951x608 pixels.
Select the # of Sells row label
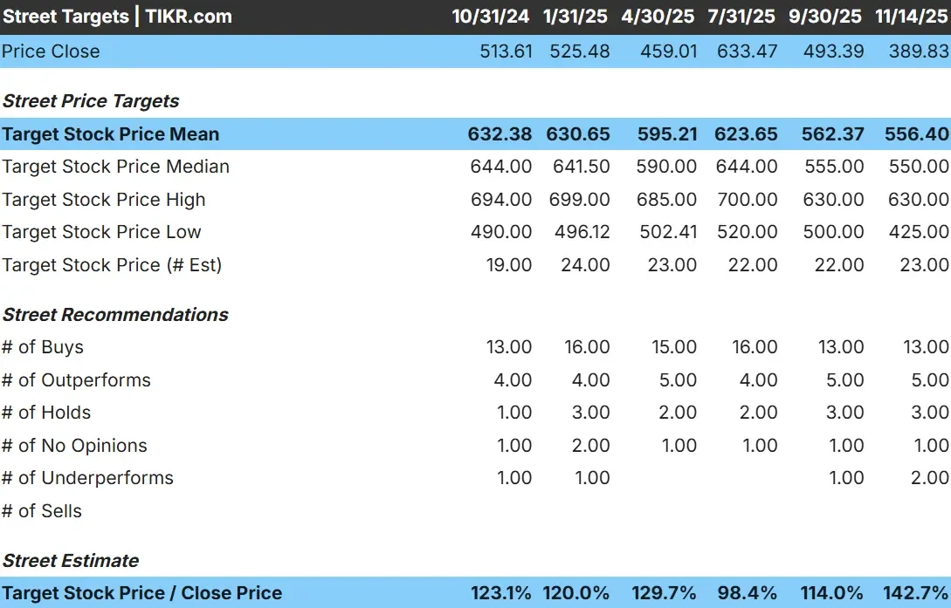(41, 511)
